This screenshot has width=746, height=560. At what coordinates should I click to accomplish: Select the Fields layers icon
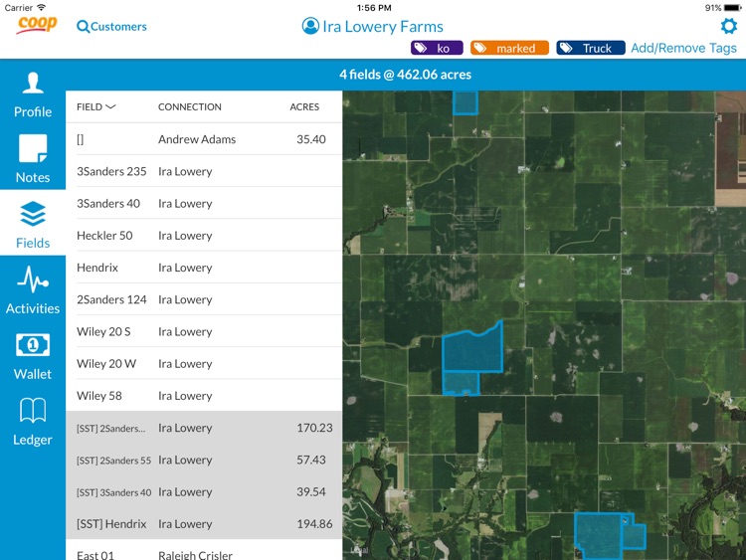coord(33,214)
